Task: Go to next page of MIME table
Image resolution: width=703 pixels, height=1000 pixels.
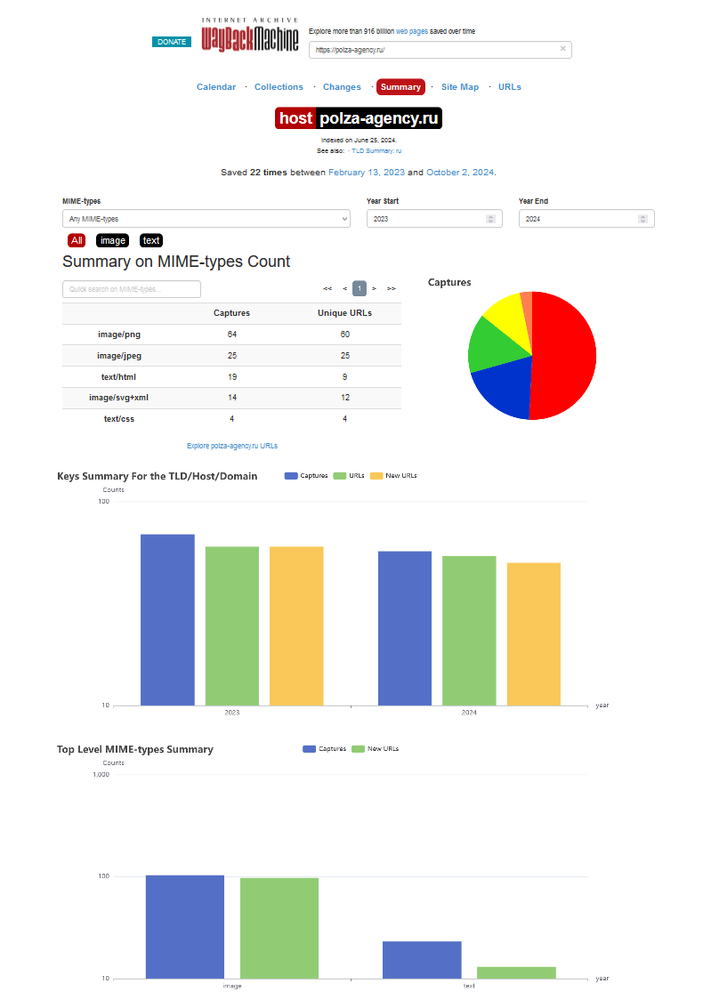Action: [x=375, y=289]
